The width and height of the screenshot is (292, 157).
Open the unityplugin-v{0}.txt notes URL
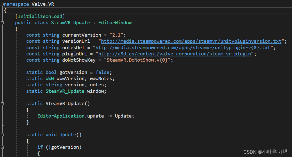(x=183, y=48)
